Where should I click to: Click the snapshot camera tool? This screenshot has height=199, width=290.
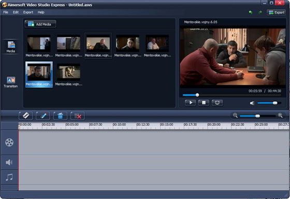point(60,116)
